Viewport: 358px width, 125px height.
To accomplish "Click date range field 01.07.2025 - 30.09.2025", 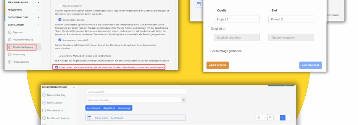I will pos(136,118).
